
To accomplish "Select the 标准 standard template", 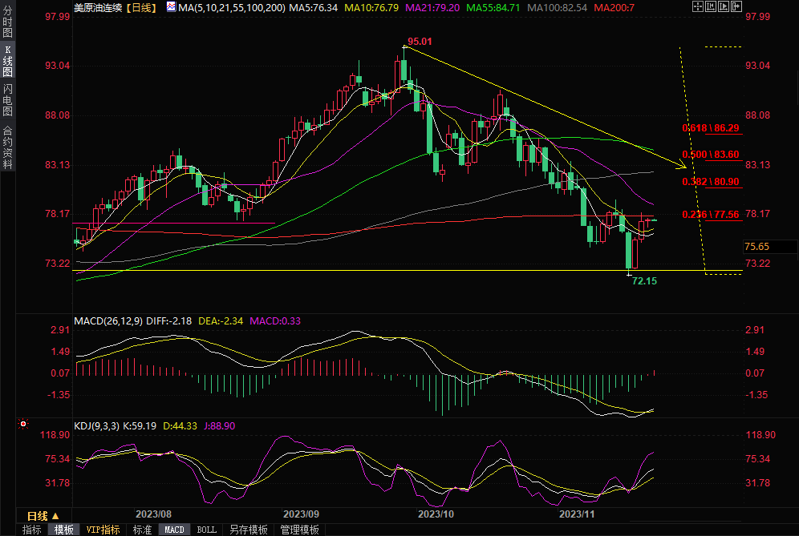I will pos(142,530).
